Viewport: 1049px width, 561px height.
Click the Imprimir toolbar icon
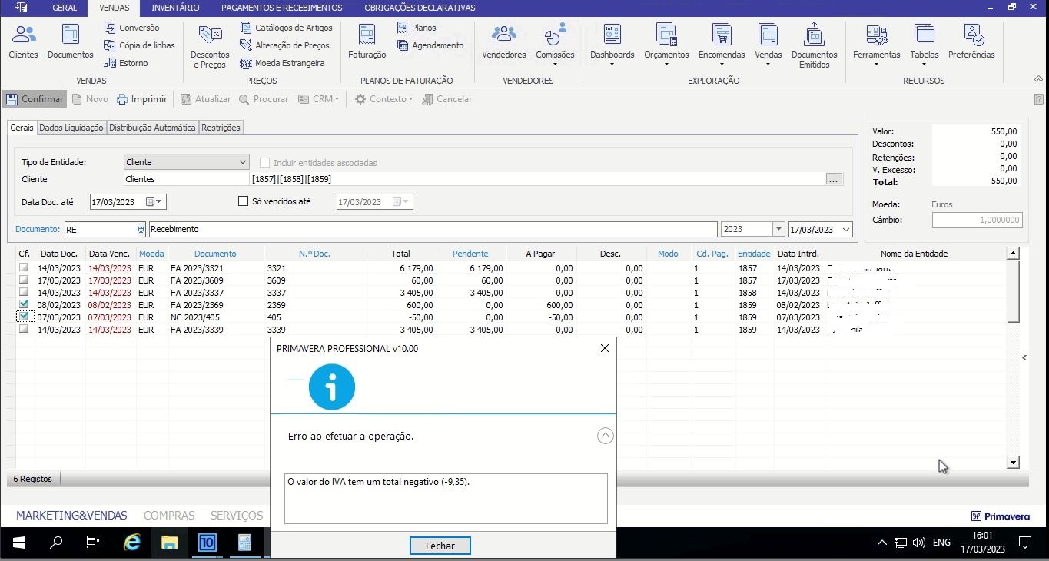[142, 99]
